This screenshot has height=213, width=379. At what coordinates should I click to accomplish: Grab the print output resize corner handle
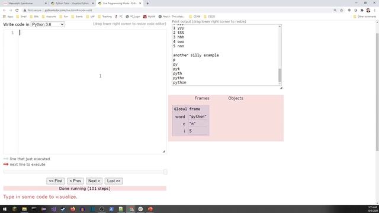[281, 88]
